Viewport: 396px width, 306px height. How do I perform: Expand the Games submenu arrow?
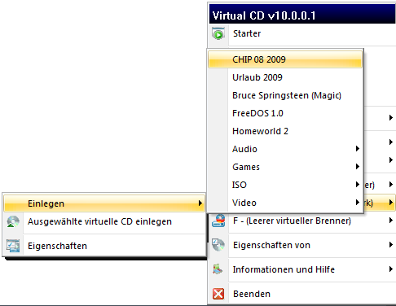coord(358,167)
